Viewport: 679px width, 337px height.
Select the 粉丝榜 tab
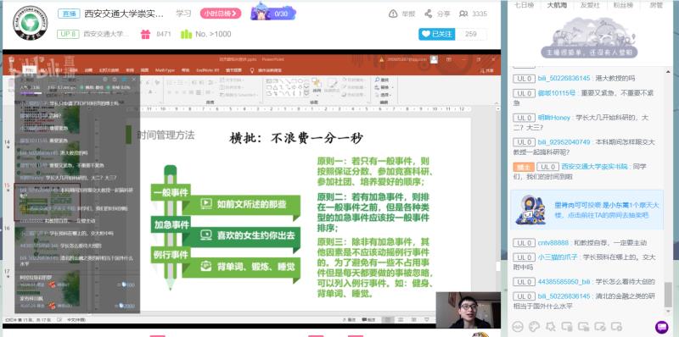[x=623, y=5]
